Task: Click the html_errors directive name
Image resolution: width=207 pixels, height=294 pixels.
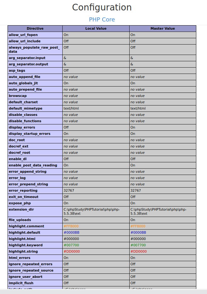Action: click(x=20, y=258)
